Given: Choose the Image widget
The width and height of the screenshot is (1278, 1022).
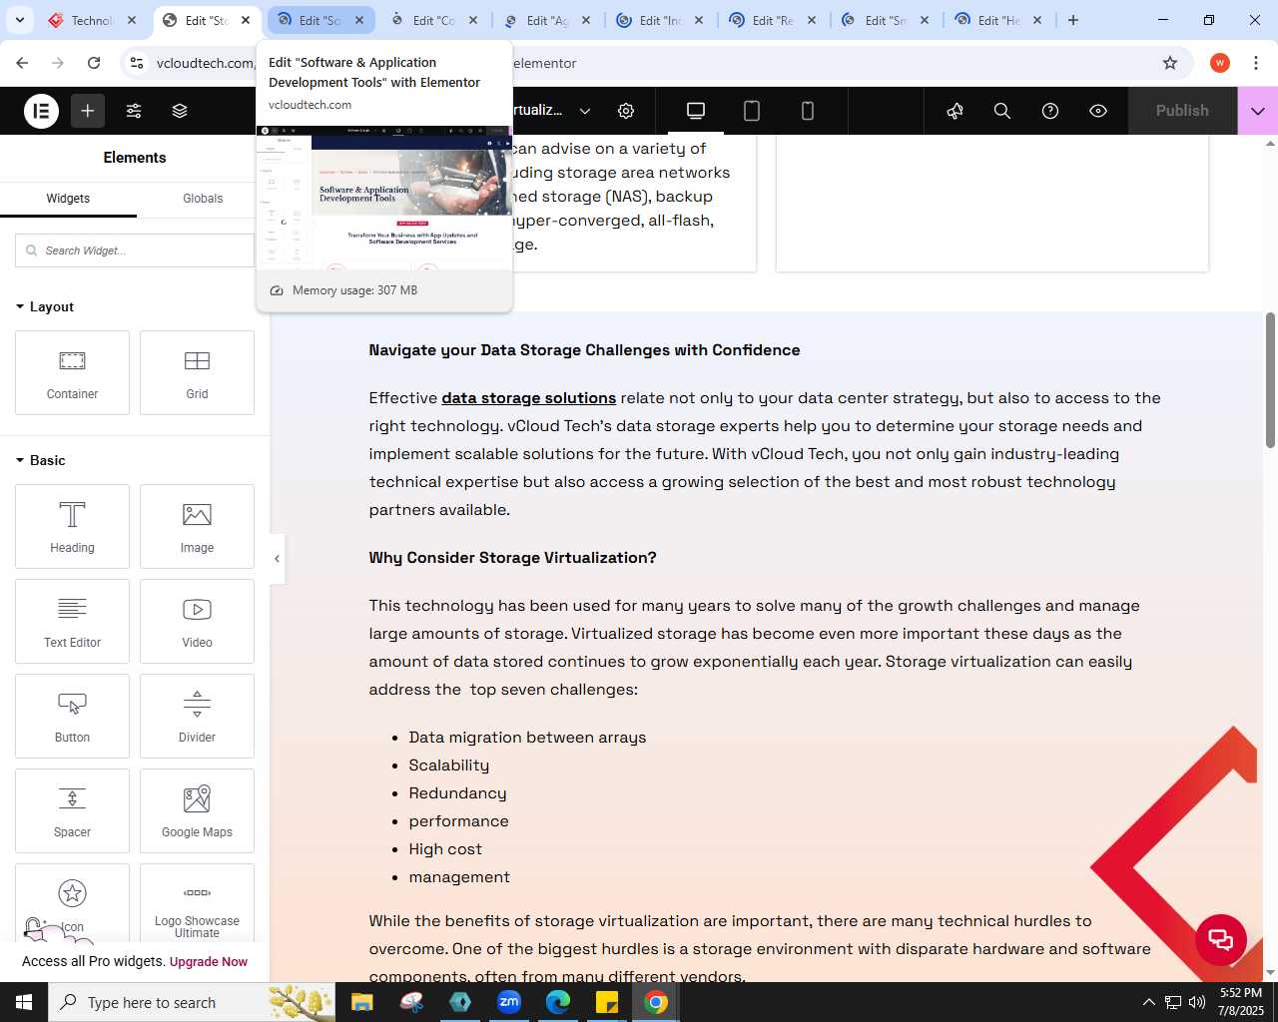Looking at the screenshot, I should pos(197,526).
